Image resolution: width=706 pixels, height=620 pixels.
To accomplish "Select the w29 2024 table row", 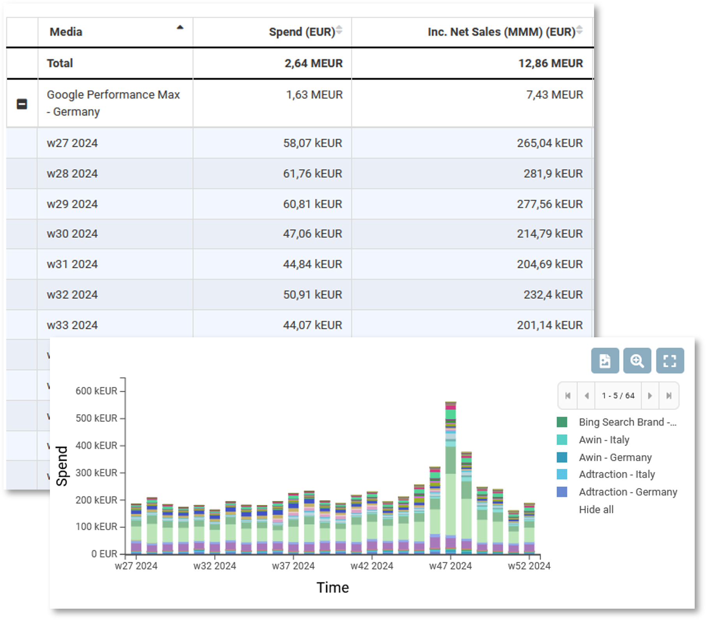I will [300, 204].
